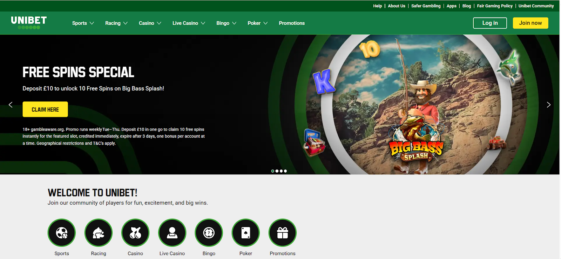561x259 pixels.
Task: Go to the next banner slide arrow
Action: (549, 105)
